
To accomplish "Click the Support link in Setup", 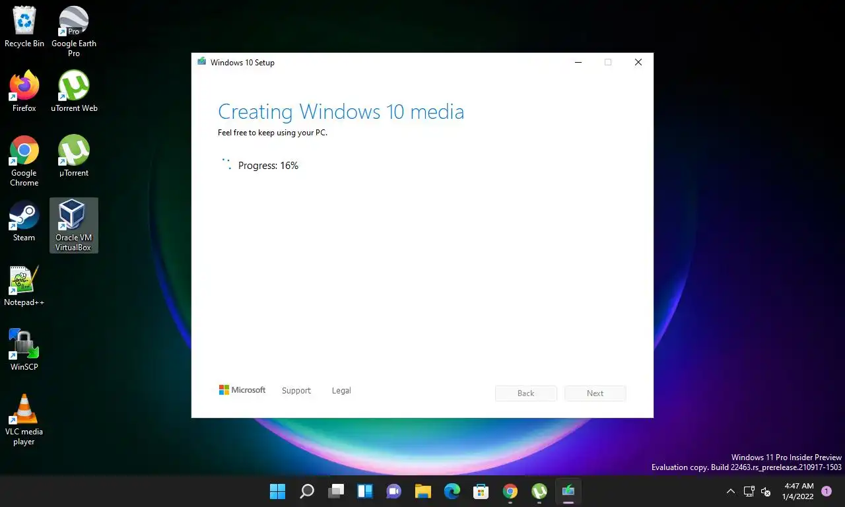I will [296, 391].
